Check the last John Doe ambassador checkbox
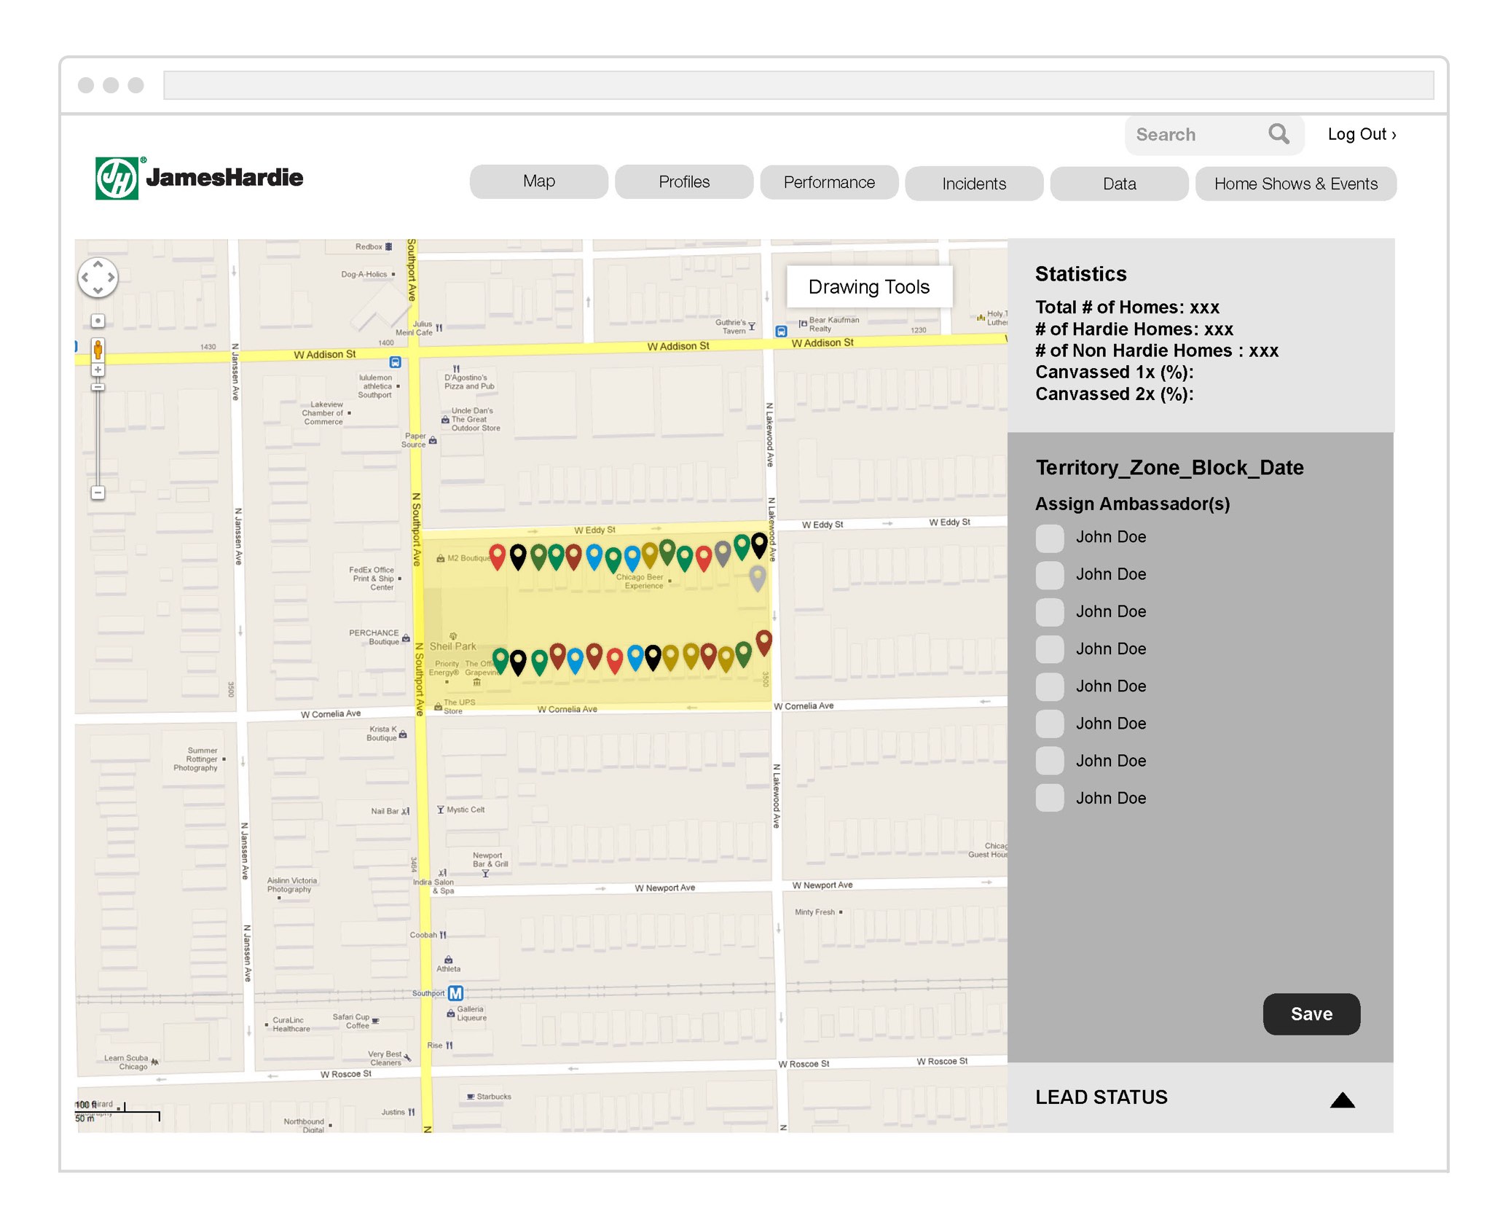The image size is (1508, 1230). click(x=1050, y=798)
